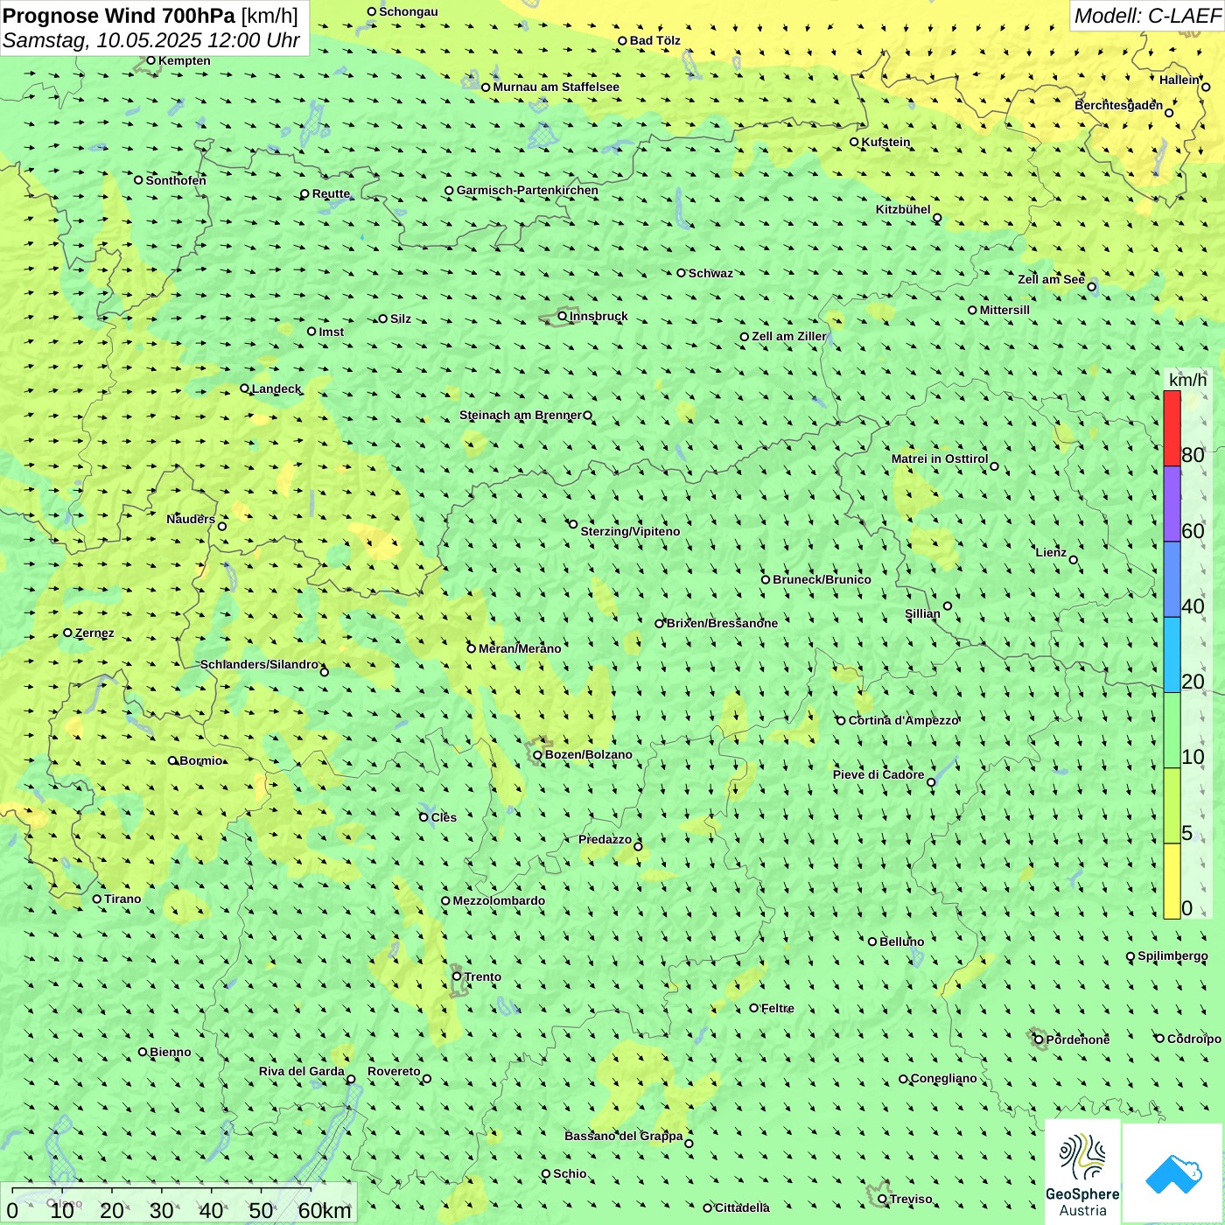Viewport: 1225px width, 1225px height.
Task: Click the blue cloud logo in the corner
Action: (x=1172, y=1173)
